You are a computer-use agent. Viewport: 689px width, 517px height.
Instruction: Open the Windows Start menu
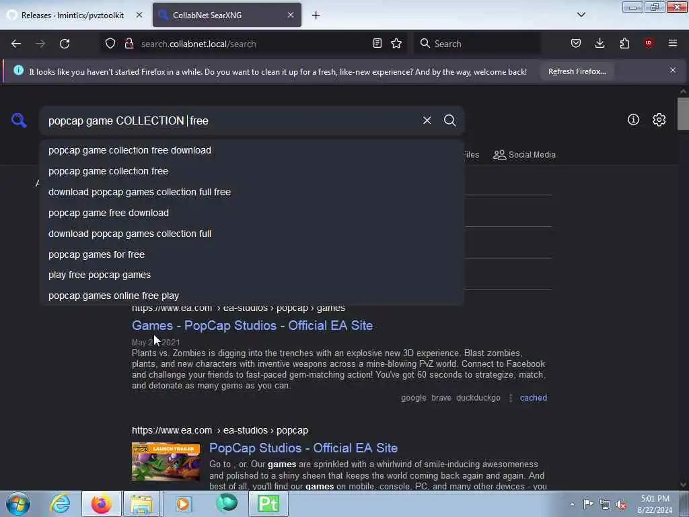coord(18,504)
